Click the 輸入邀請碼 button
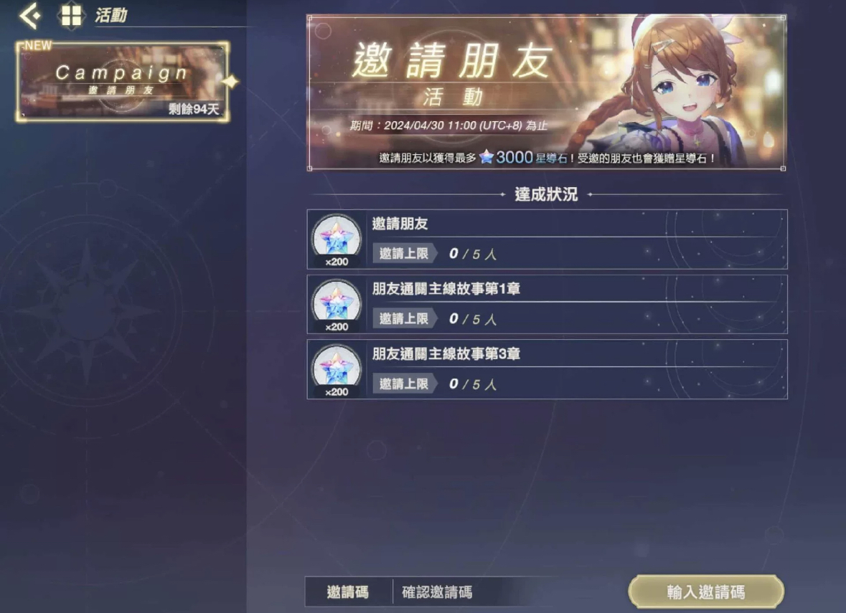 pos(706,592)
